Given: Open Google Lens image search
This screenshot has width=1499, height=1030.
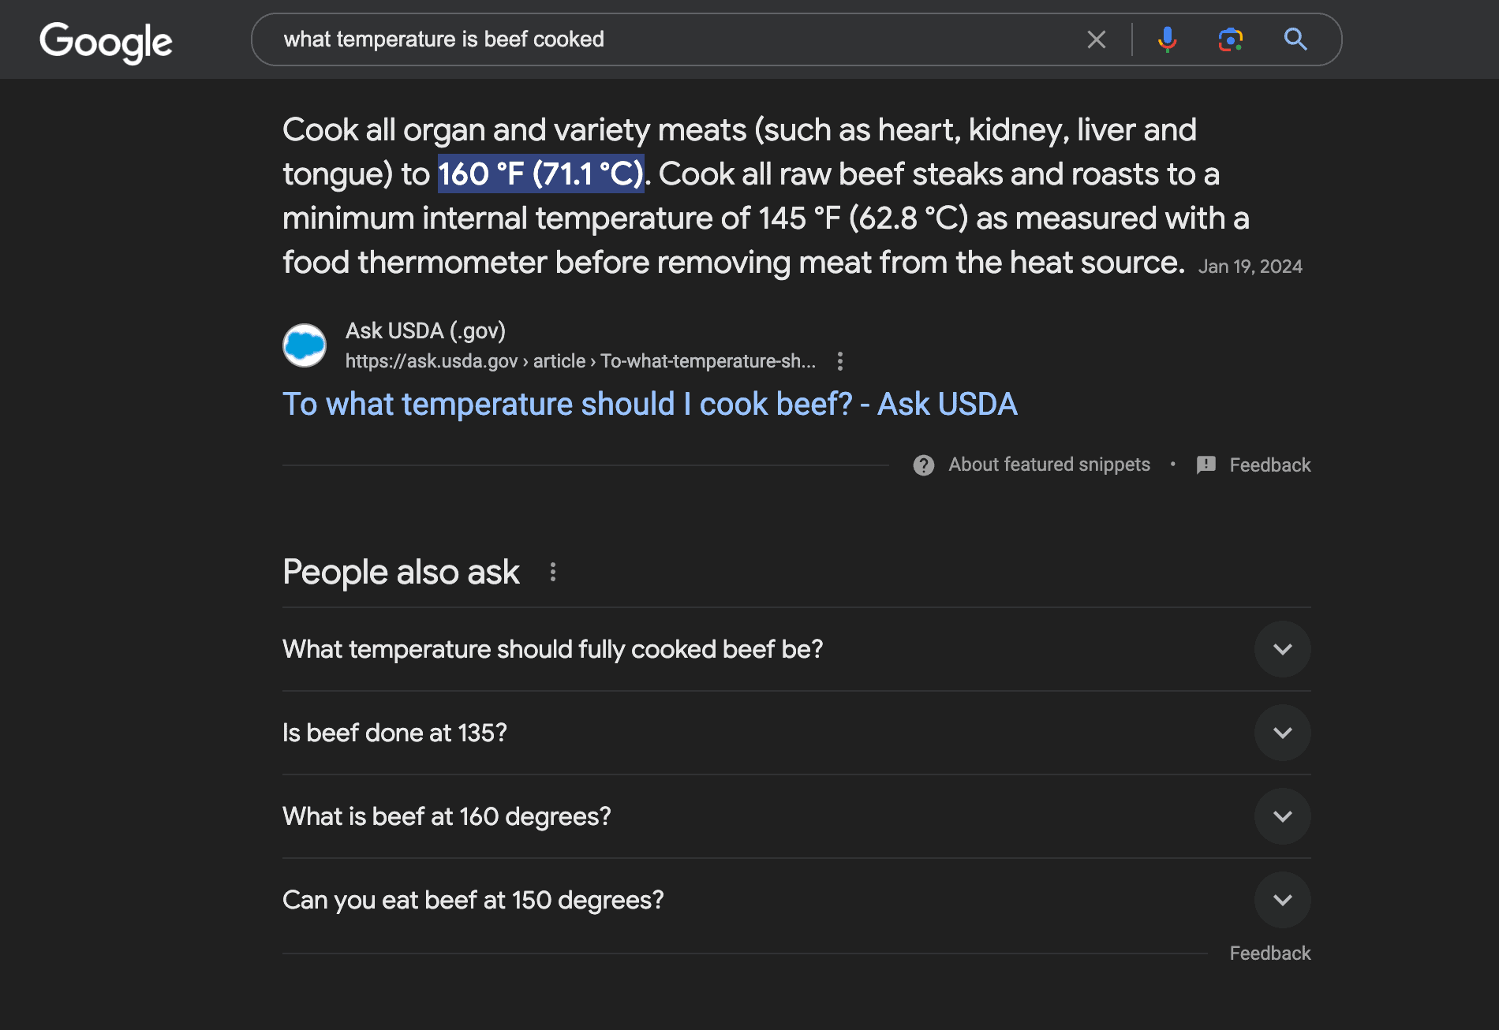Looking at the screenshot, I should pyautogui.click(x=1230, y=39).
